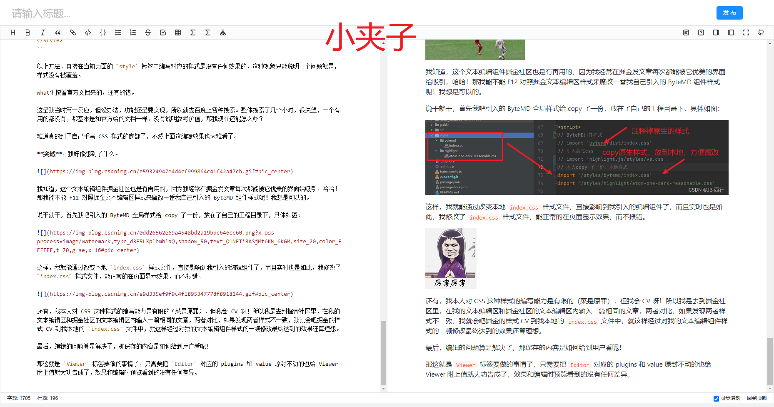Insert inline code
The width and height of the screenshot is (774, 407).
click(87, 32)
